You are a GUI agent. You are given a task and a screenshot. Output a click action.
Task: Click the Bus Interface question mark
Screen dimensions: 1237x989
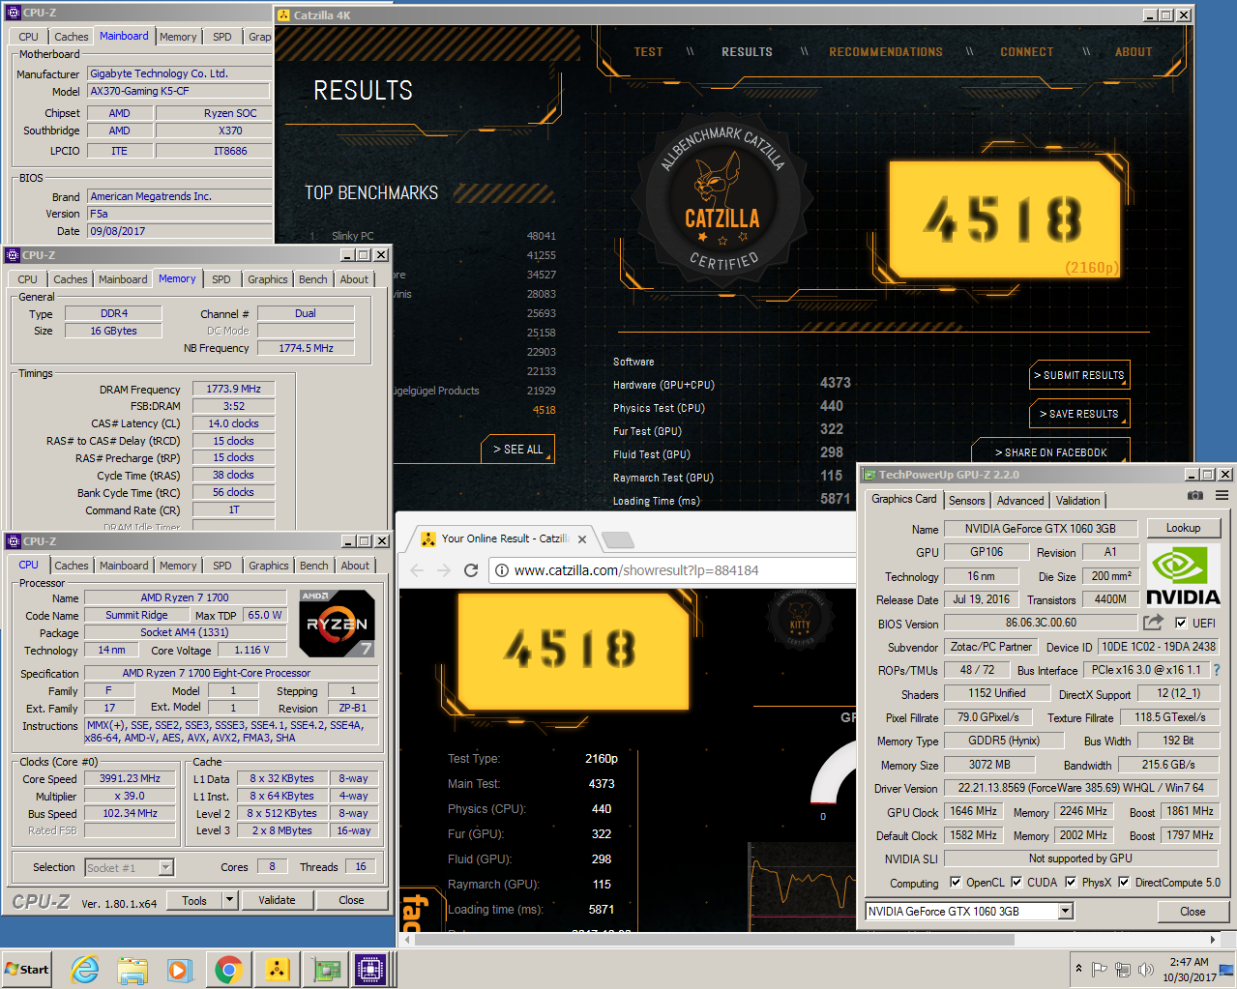tap(1217, 670)
